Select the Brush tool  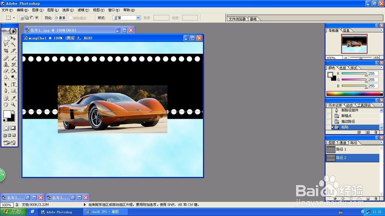[13, 58]
